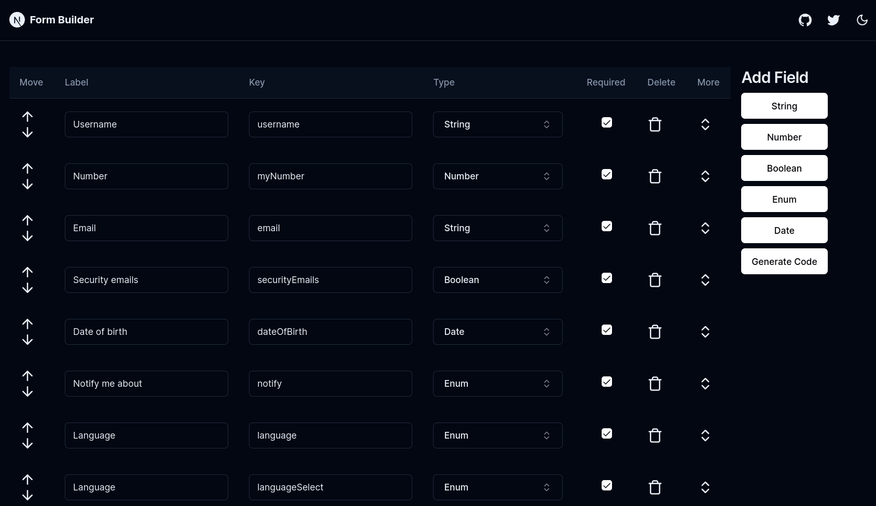Add a new Boolean field
876x506 pixels.
[784, 168]
